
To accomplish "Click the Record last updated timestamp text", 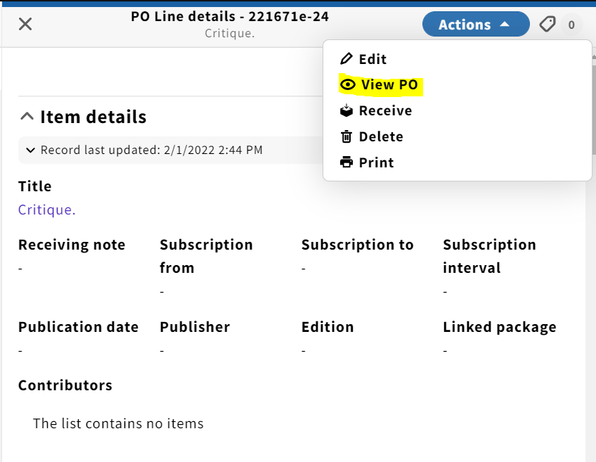I will (152, 150).
